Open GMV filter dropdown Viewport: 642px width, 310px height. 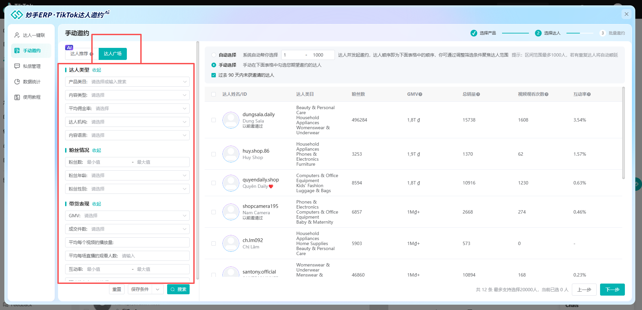(x=127, y=216)
